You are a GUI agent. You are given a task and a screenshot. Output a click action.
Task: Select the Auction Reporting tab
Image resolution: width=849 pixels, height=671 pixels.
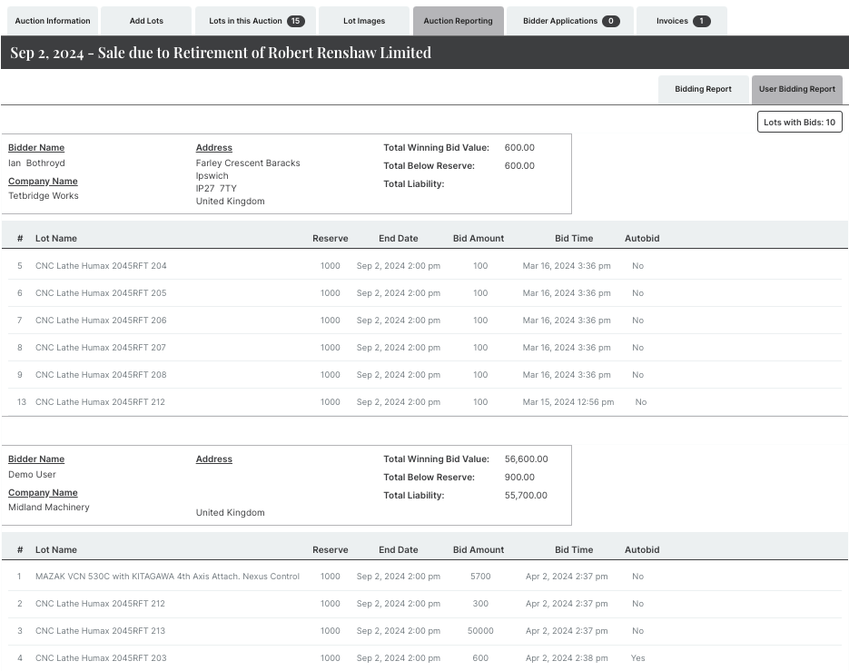(458, 21)
